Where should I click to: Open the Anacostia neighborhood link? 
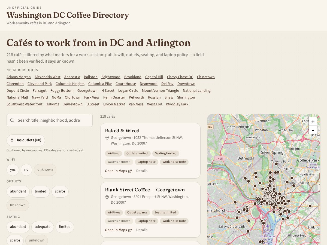(x=72, y=77)
